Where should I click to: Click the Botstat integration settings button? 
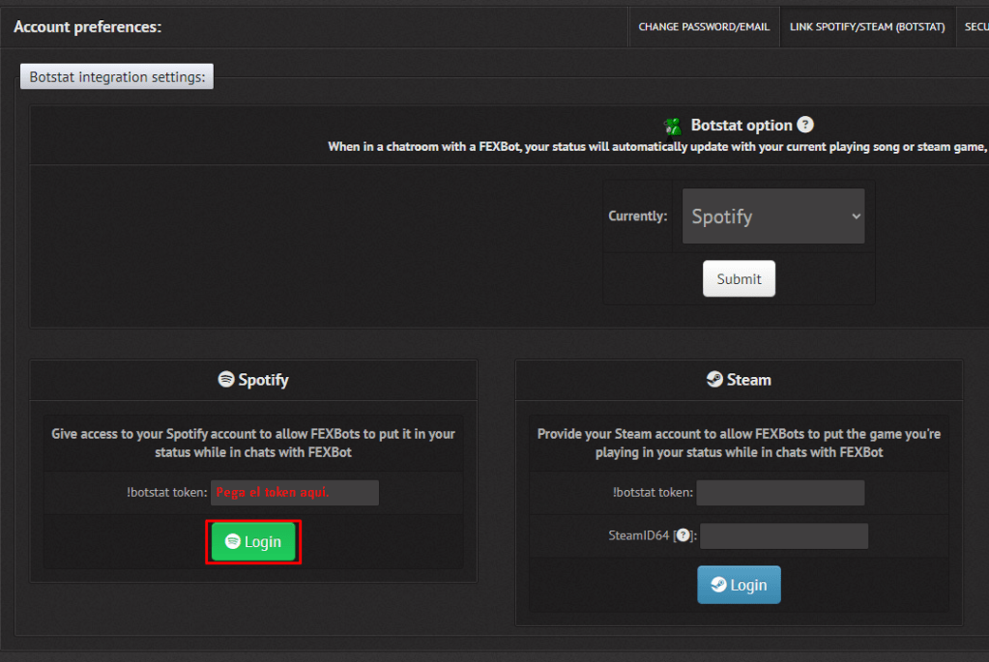[117, 76]
